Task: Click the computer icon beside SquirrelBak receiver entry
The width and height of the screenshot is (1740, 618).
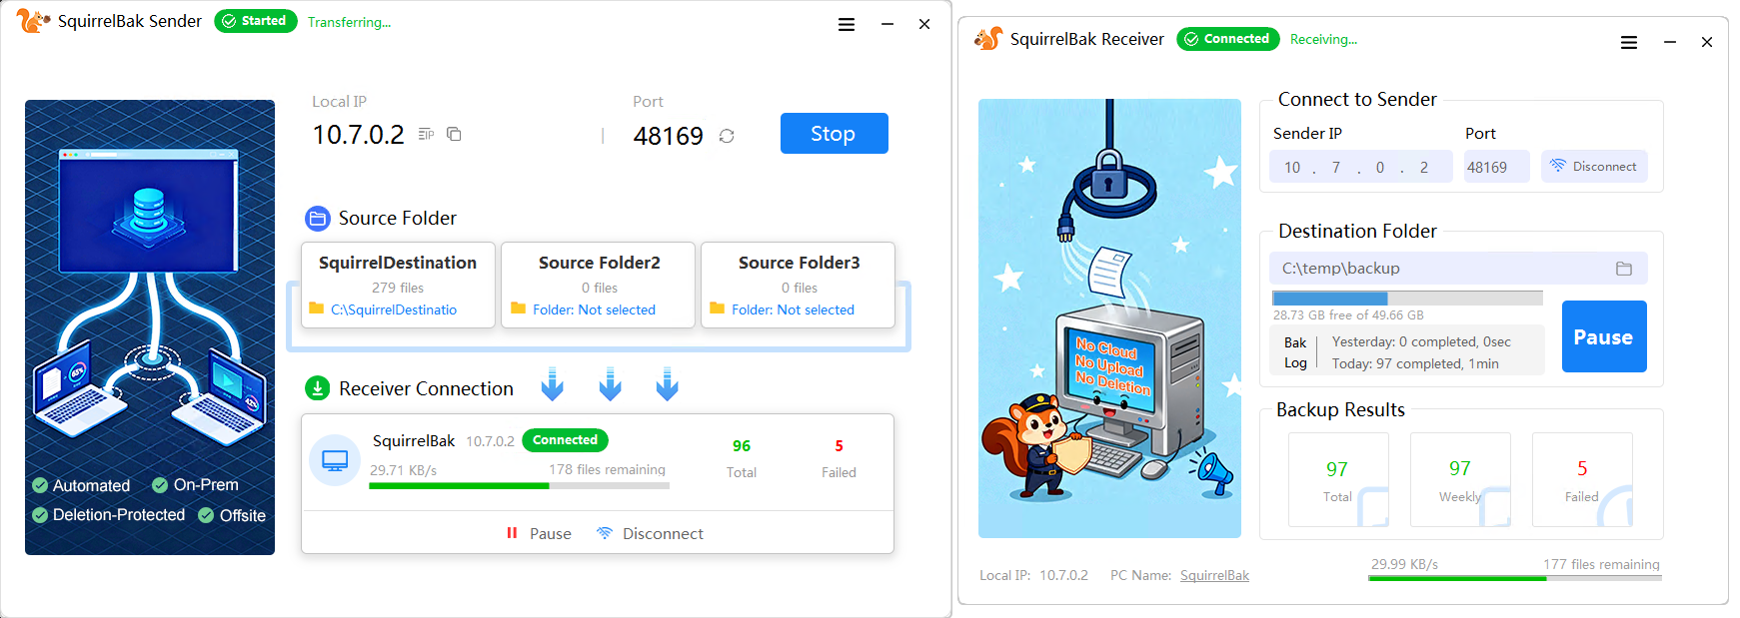Action: [335, 460]
